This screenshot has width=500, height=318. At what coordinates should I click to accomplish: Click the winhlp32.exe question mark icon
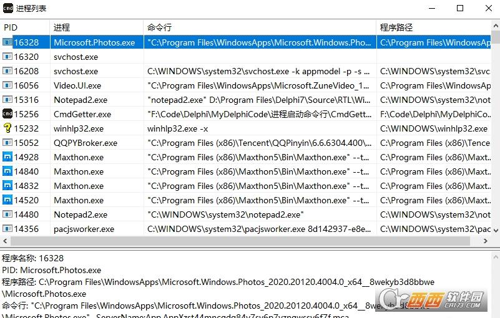7,128
